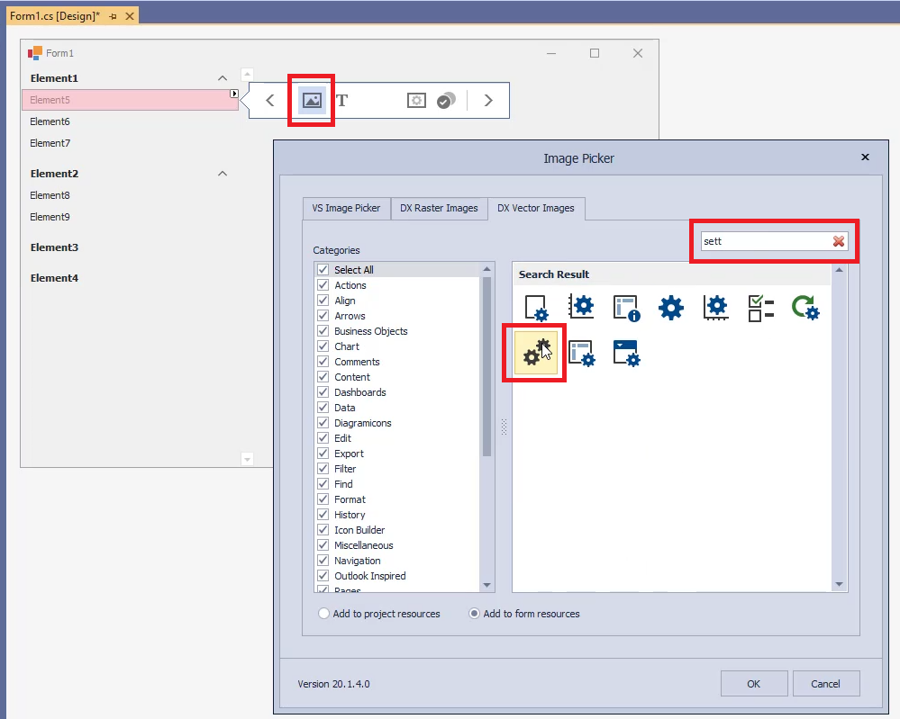Select Element9 in the accordion
Screen dimensions: 900x719
coord(131,217)
